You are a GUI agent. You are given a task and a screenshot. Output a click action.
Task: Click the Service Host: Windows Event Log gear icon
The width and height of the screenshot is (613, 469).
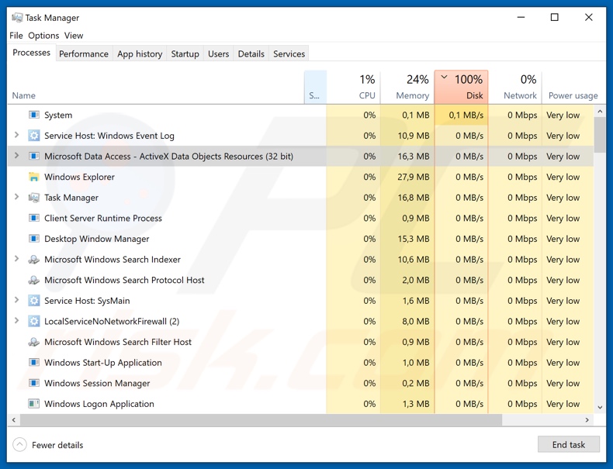click(34, 136)
